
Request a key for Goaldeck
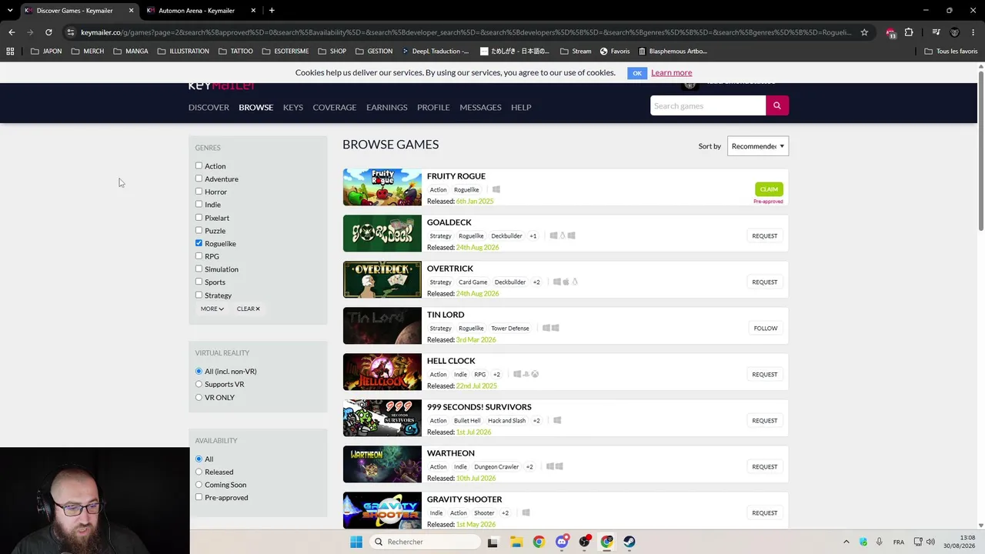pyautogui.click(x=765, y=236)
